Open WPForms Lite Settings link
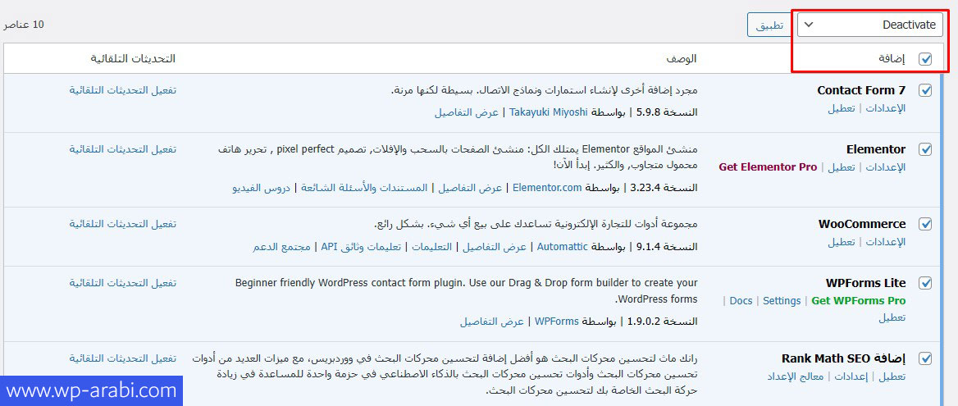This screenshot has width=958, height=406. point(782,300)
